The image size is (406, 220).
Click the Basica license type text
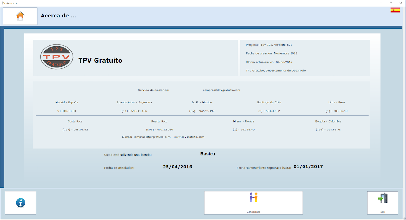click(x=208, y=154)
